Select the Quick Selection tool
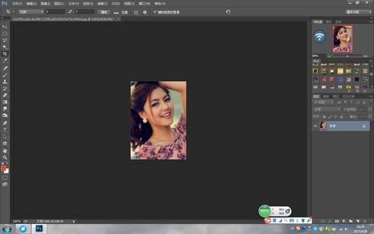 5,47
